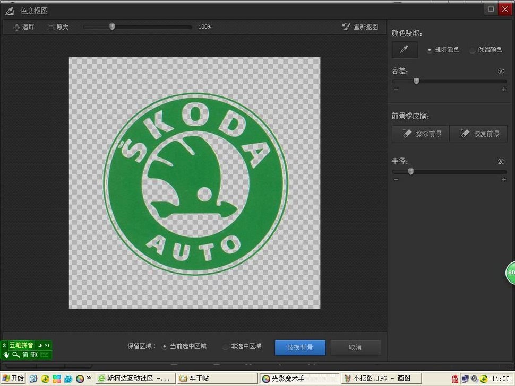Image resolution: width=515 pixels, height=386 pixels.
Task: Toggle 简 simplified Chinese in IME bar
Action: coord(25,355)
